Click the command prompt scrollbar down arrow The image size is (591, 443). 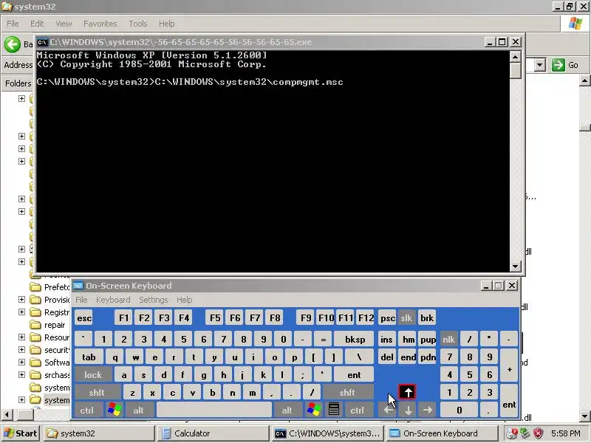515,267
